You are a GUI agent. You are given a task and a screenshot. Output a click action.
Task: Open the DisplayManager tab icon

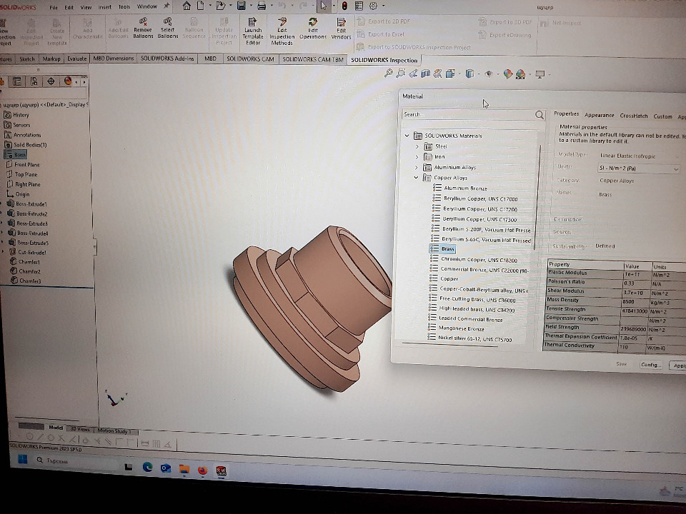tap(68, 81)
